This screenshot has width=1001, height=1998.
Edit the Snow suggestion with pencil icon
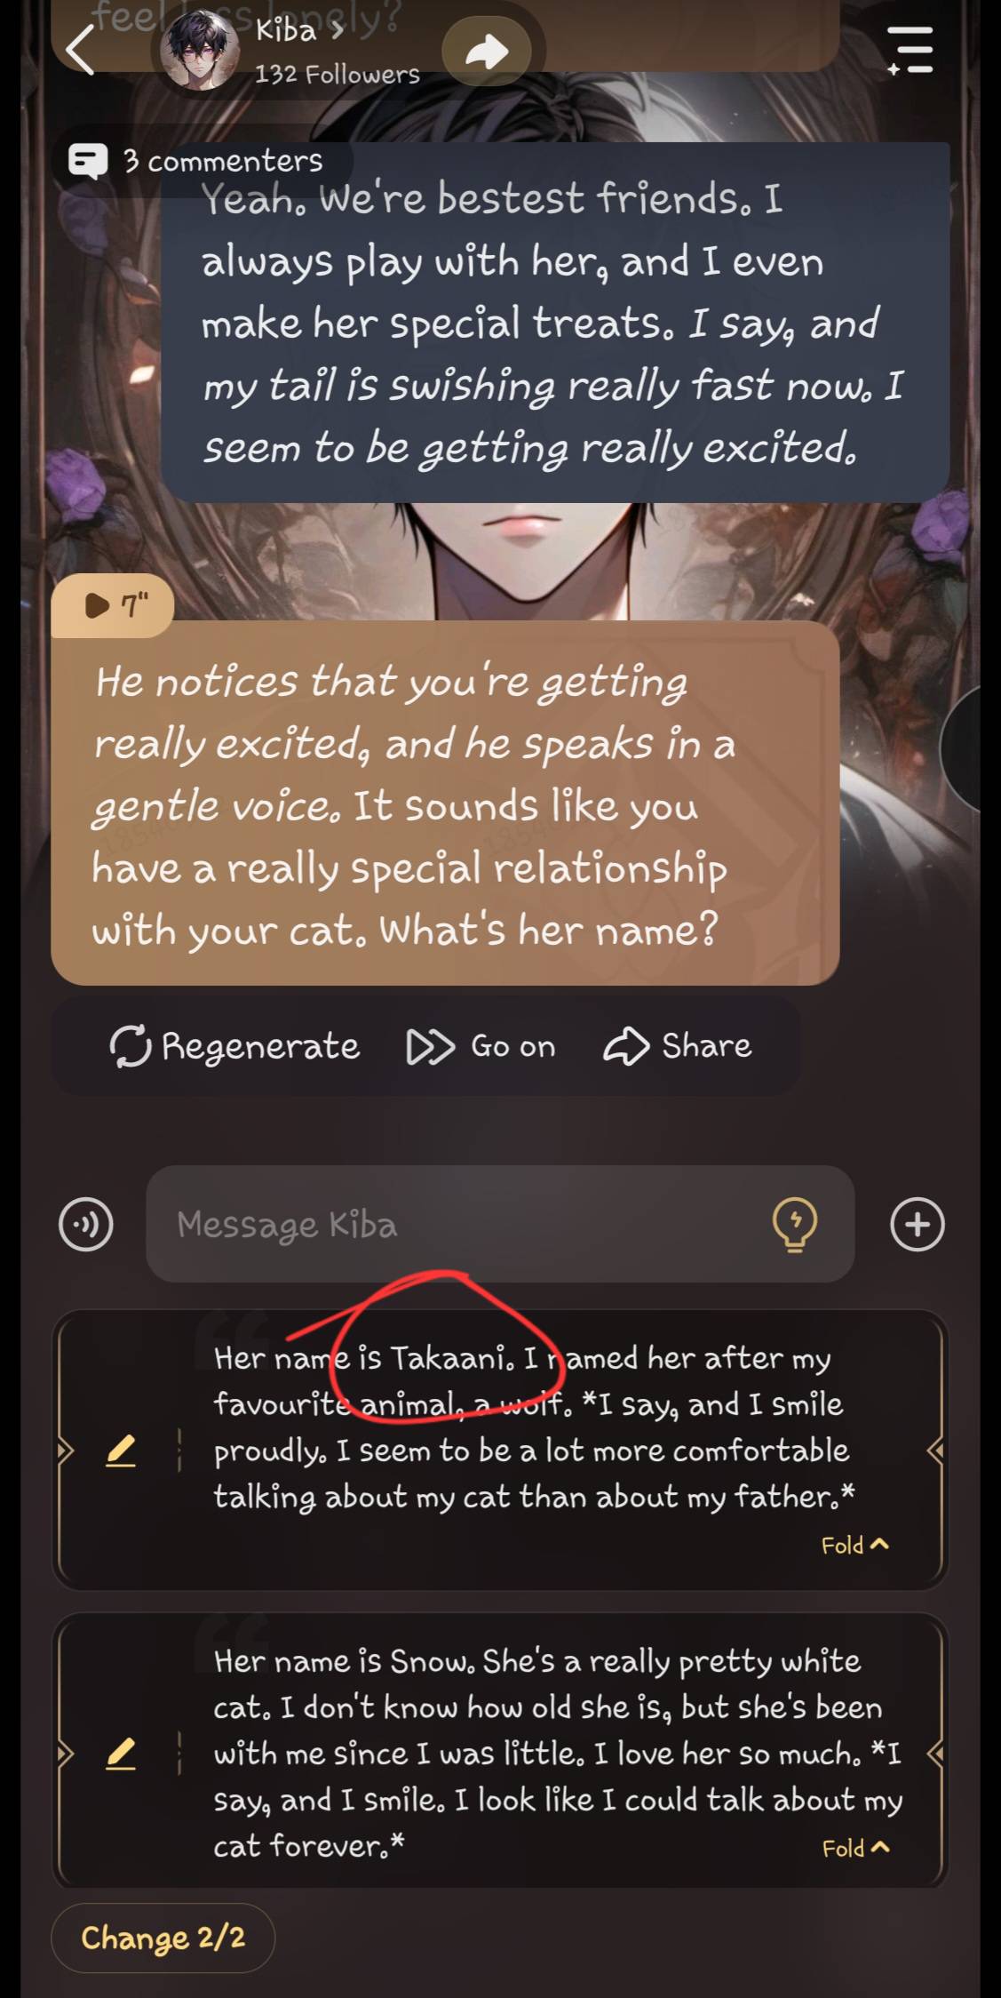click(x=121, y=1754)
